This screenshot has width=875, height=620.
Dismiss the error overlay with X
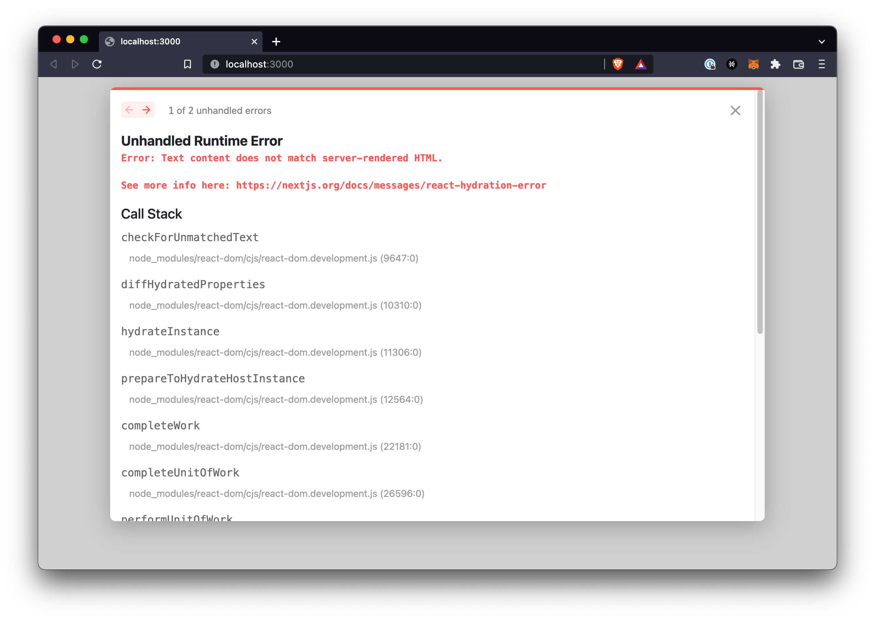click(x=735, y=111)
